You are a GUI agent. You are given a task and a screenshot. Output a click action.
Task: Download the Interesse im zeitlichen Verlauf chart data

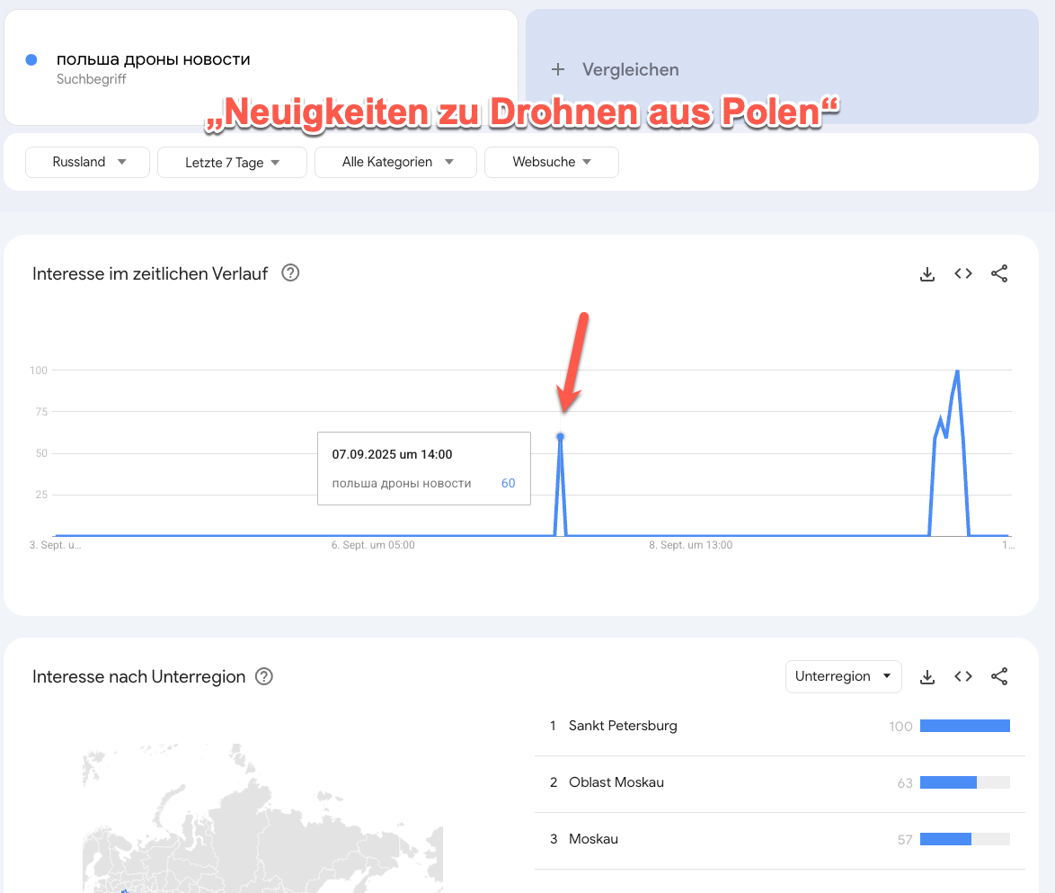(927, 274)
